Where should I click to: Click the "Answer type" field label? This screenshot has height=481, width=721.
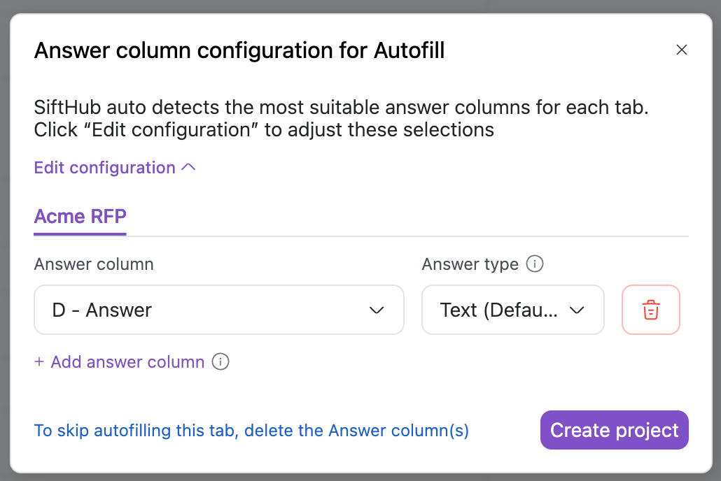470,264
